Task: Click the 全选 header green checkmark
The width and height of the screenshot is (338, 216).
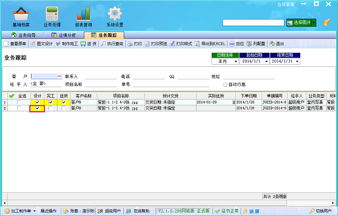Action: pyautogui.click(x=11, y=96)
